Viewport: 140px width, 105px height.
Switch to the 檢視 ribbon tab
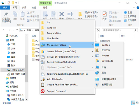[x=34, y=8]
